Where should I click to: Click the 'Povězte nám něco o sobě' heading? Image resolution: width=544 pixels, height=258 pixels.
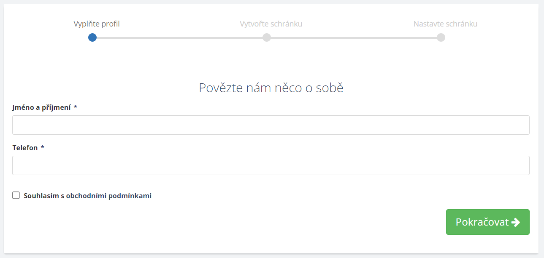pyautogui.click(x=271, y=88)
